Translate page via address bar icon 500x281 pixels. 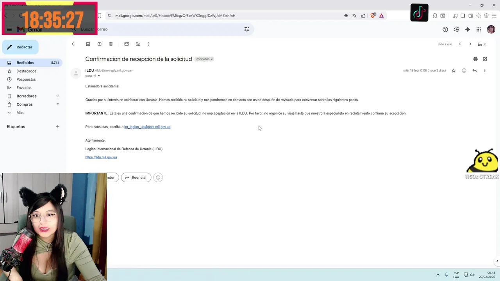coord(354,16)
